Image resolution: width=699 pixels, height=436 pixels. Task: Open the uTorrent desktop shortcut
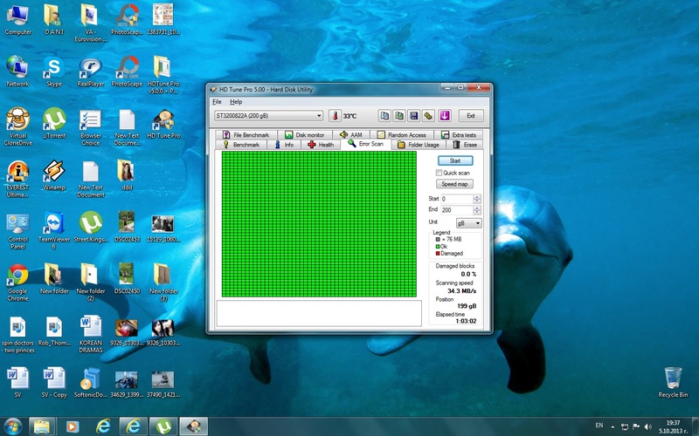coord(54,120)
